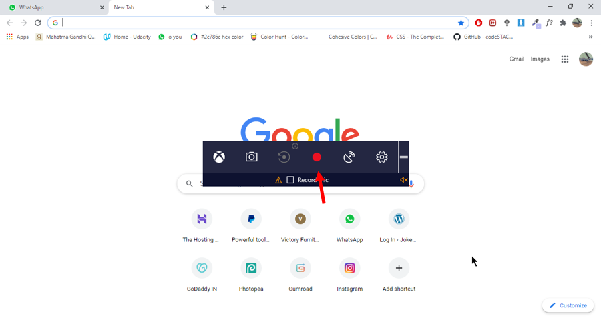The height and width of the screenshot is (318, 601).
Task: Click the Customize button
Action: click(568, 305)
